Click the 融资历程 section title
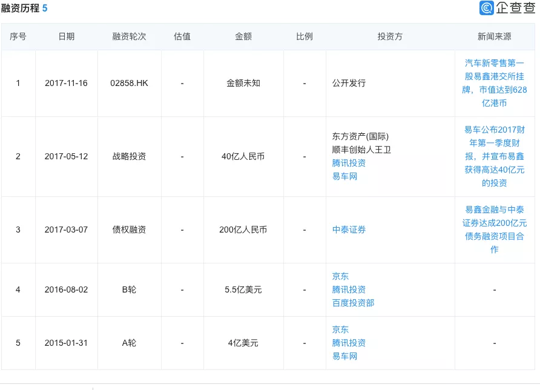 point(21,8)
